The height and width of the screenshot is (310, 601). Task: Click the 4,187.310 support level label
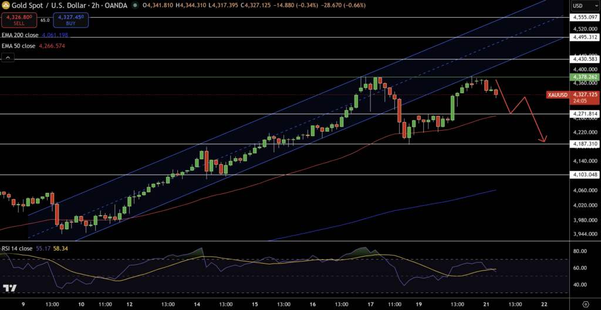click(583, 144)
